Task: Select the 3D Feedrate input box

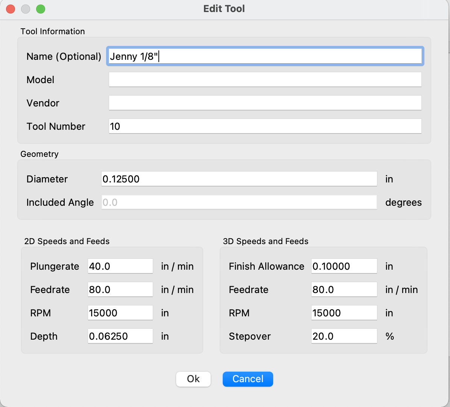Action: [344, 290]
